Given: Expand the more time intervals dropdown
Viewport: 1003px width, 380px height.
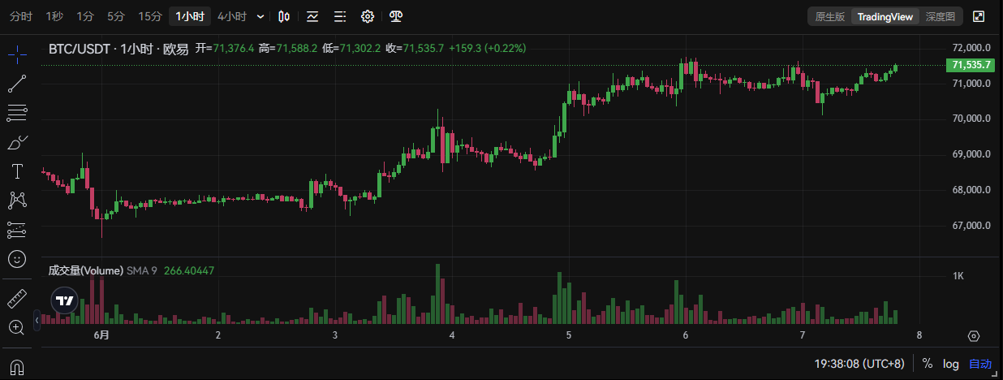Looking at the screenshot, I should 260,16.
